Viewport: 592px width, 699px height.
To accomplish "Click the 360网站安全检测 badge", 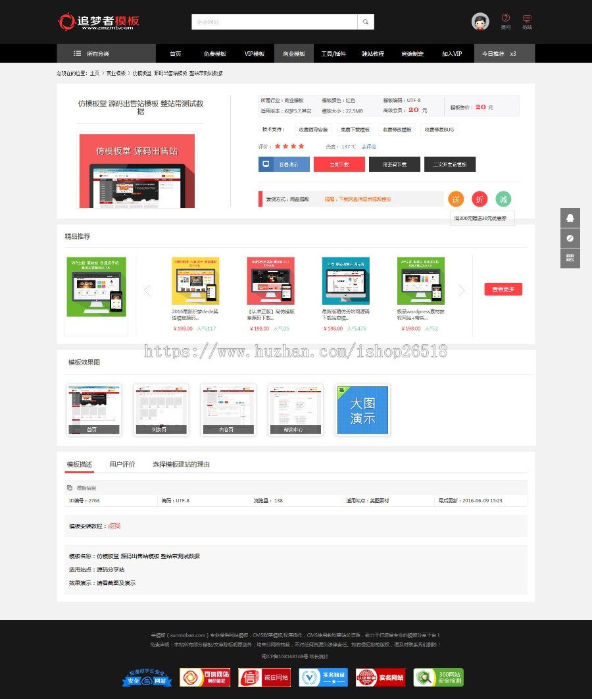I will tap(438, 677).
